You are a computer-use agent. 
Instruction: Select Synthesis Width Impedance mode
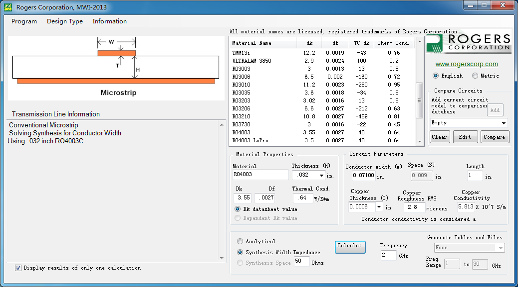coord(240,252)
